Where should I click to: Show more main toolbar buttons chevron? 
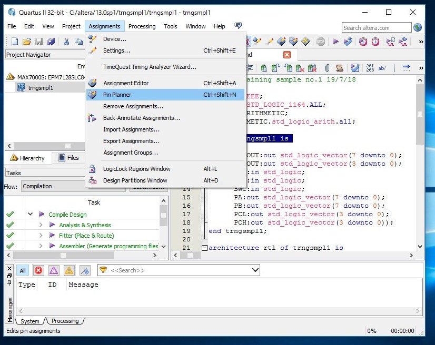click(421, 42)
